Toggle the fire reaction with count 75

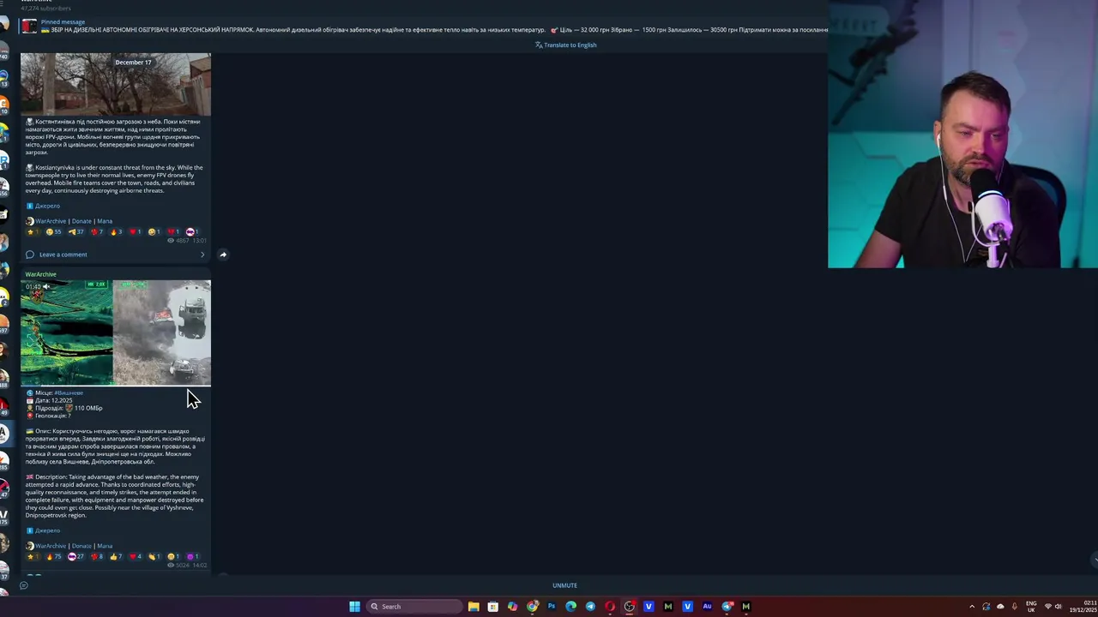click(x=54, y=557)
